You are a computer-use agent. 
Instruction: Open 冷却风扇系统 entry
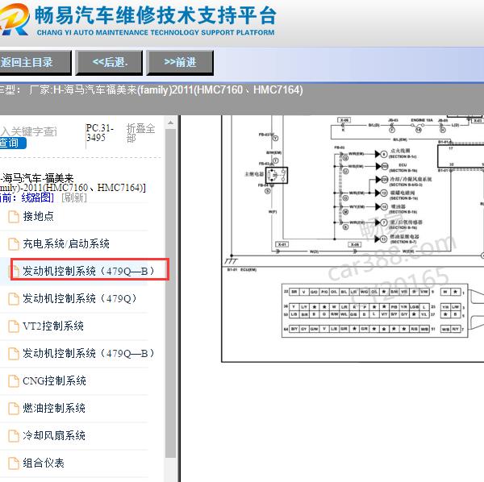point(54,436)
